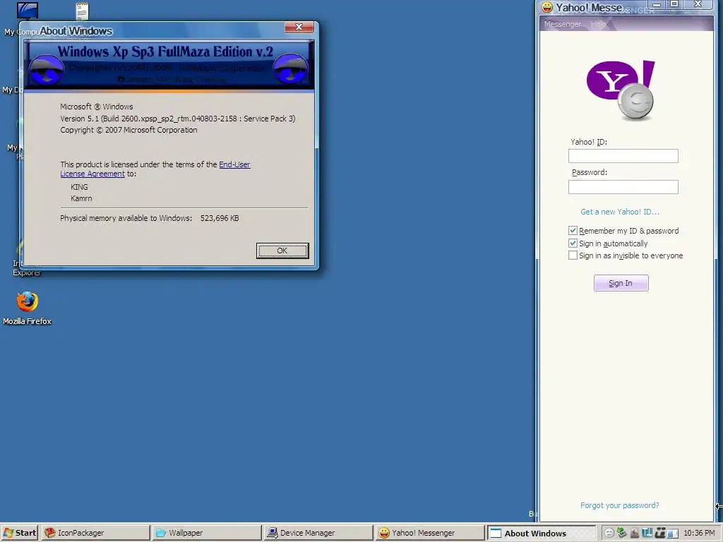Toggle the Sign in automatically checkbox

[573, 243]
